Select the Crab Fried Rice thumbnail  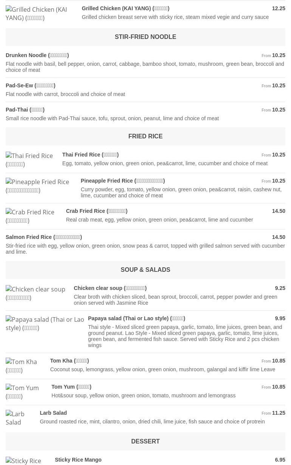(x=30, y=216)
